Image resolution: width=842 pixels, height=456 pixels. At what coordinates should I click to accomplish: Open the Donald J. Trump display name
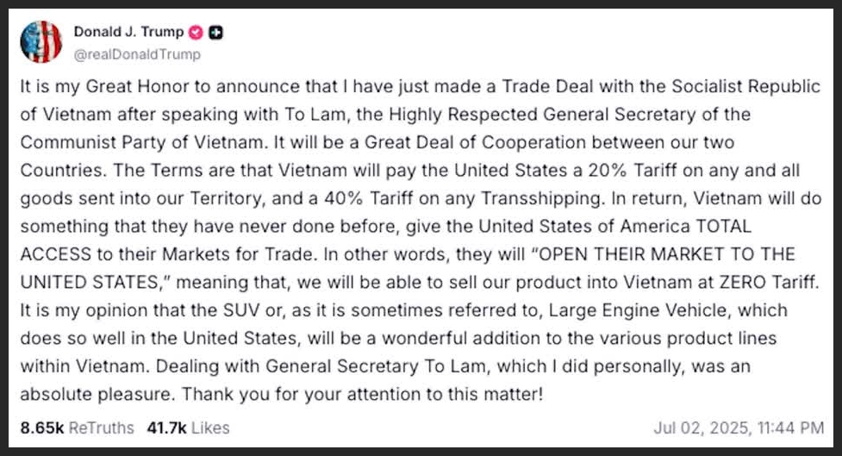pyautogui.click(x=128, y=33)
